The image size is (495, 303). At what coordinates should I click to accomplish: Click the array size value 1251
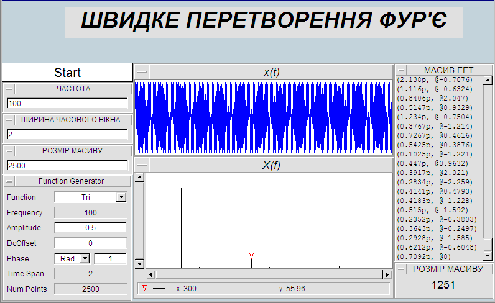[443, 285]
